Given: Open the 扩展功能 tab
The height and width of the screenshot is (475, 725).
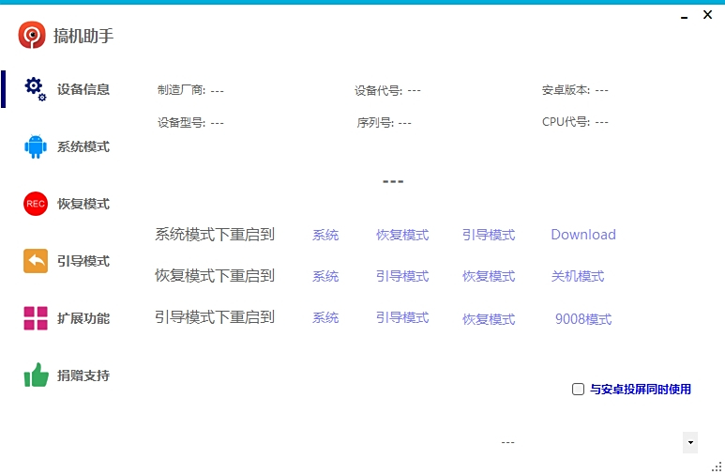Looking at the screenshot, I should (83, 318).
